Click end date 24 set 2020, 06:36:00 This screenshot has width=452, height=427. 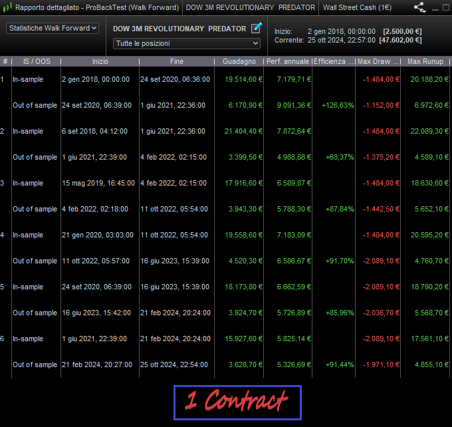click(x=175, y=79)
